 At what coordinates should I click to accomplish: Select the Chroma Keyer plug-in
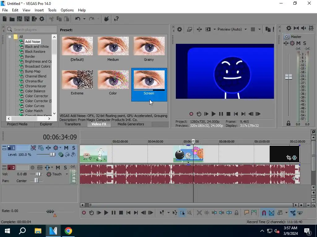pyautogui.click(x=36, y=86)
